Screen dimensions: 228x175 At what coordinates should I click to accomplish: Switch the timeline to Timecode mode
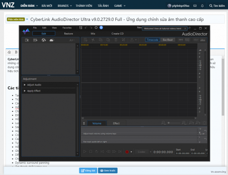click(153, 40)
